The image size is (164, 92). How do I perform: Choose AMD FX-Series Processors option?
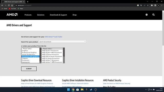[x=52, y=59]
